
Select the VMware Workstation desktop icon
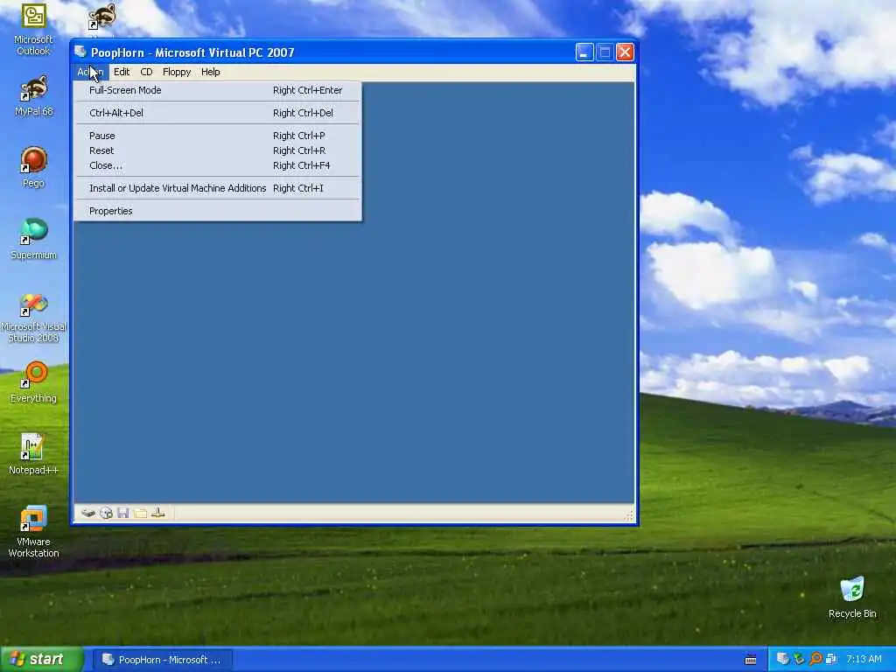pos(33,531)
